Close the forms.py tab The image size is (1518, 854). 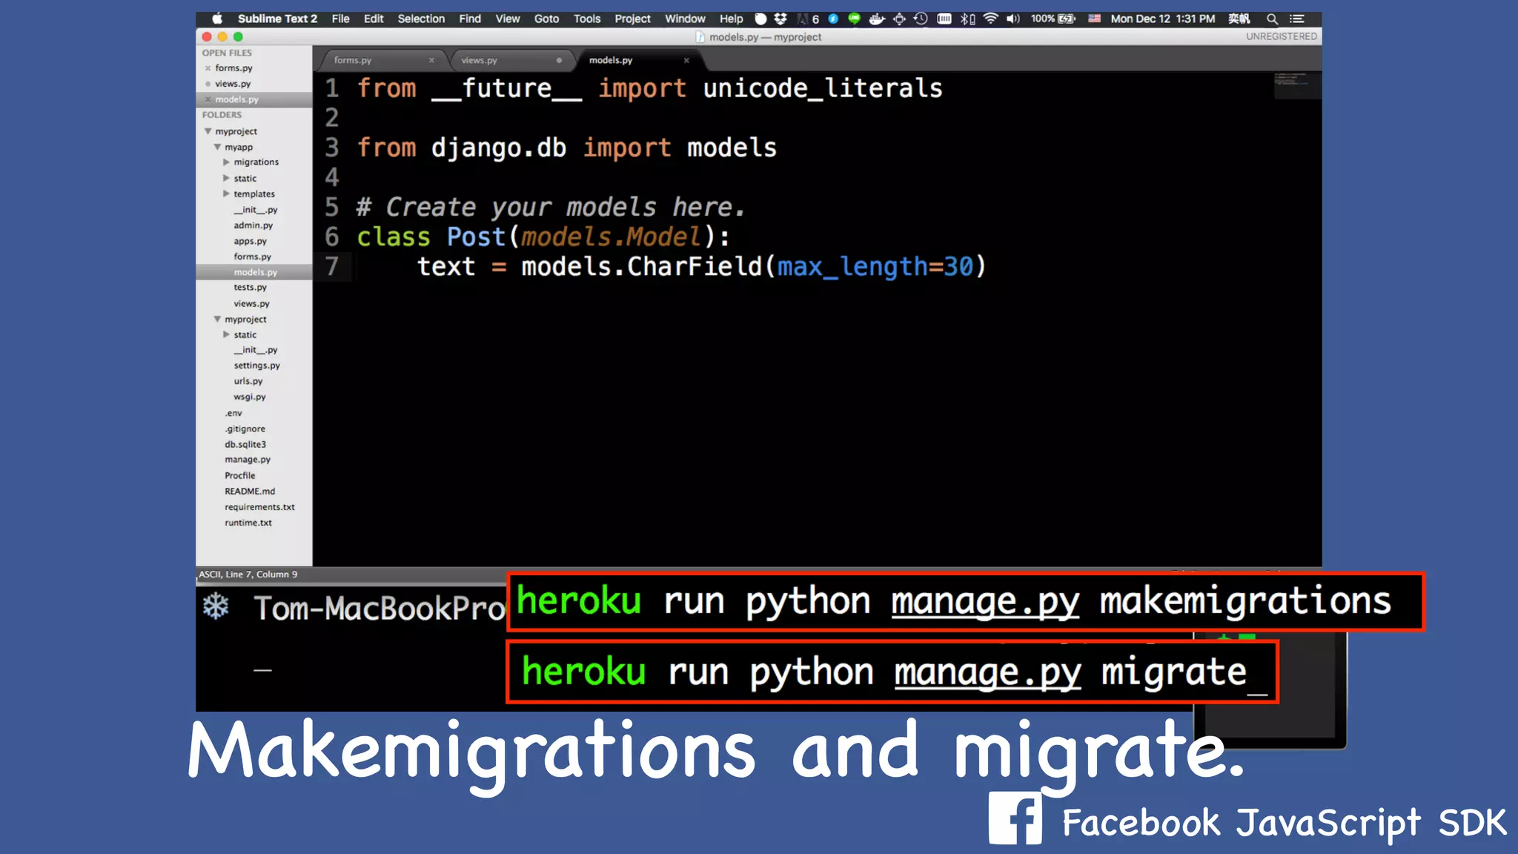tap(431, 60)
